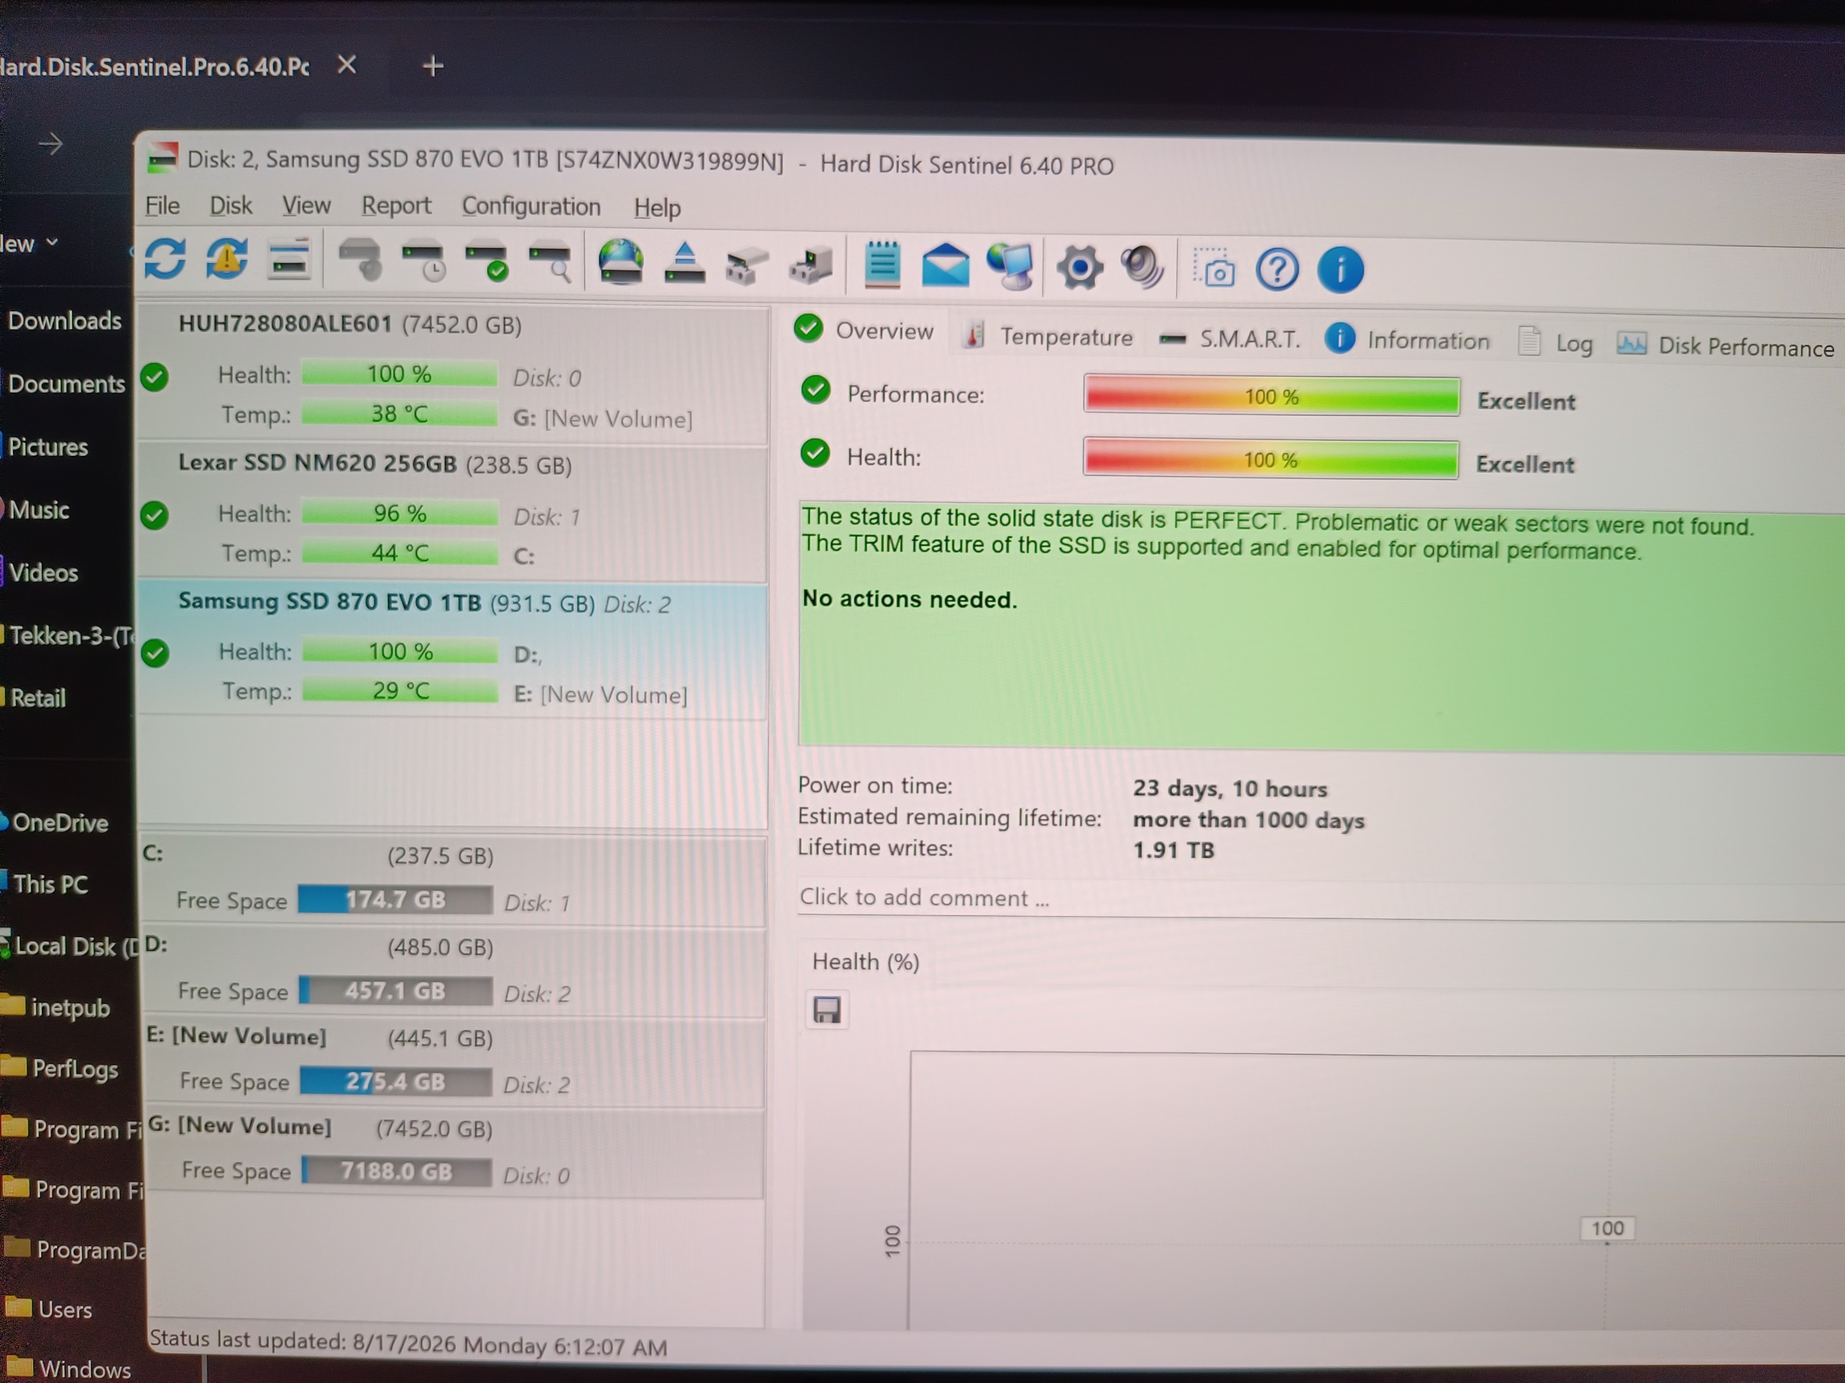Open the Disk menu
Image resolution: width=1845 pixels, height=1383 pixels.
(x=230, y=206)
